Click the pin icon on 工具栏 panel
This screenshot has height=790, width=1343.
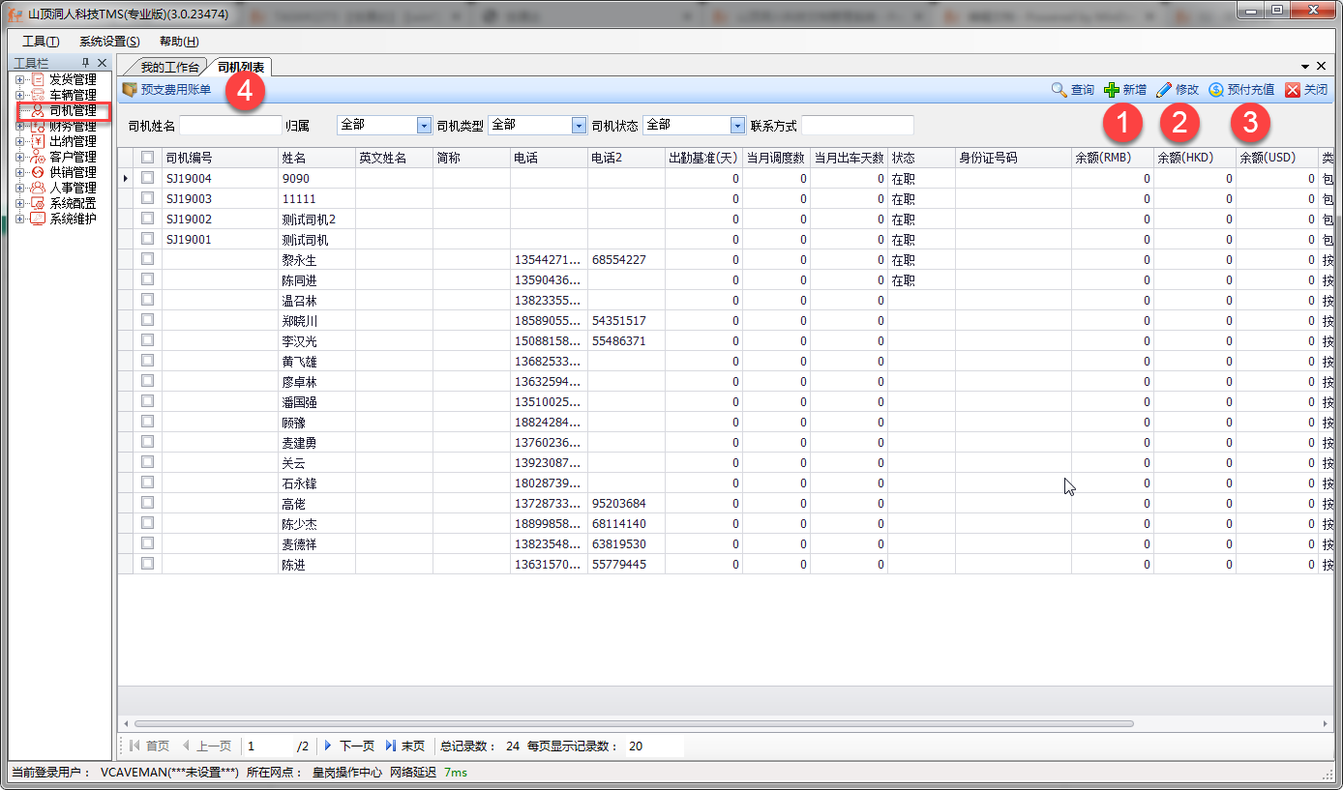[x=85, y=63]
